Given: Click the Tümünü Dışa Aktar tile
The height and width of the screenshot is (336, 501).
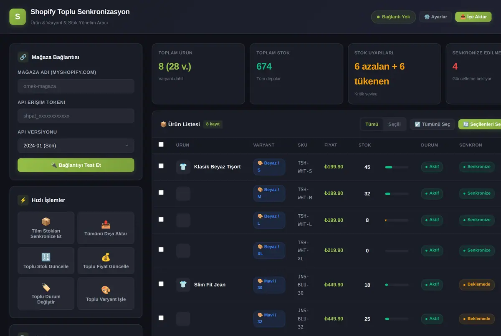Looking at the screenshot, I should pos(106,228).
